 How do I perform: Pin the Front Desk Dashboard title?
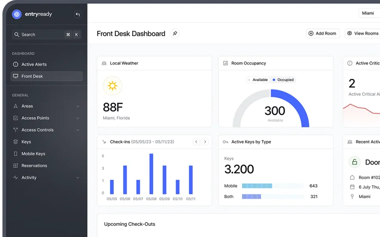(175, 34)
